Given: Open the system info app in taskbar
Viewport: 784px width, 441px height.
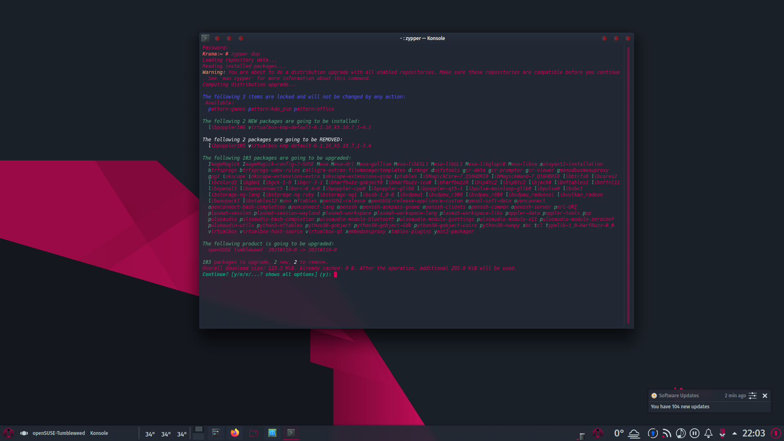Looking at the screenshot, I should (272, 433).
